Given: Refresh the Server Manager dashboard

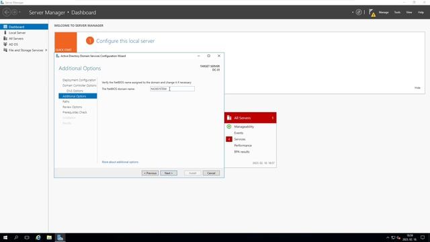Looking at the screenshot, I should (x=358, y=12).
